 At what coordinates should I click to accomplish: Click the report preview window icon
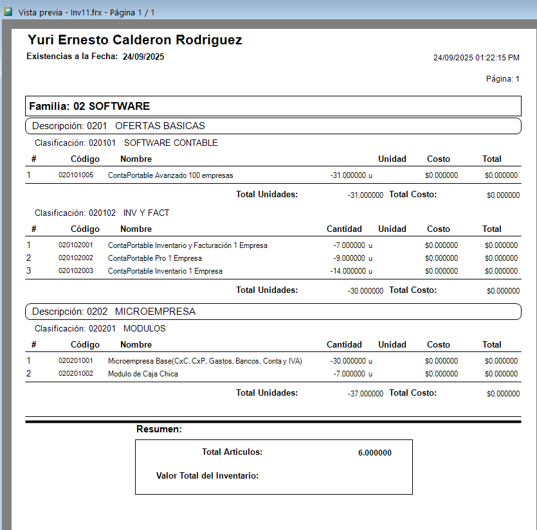pos(8,12)
